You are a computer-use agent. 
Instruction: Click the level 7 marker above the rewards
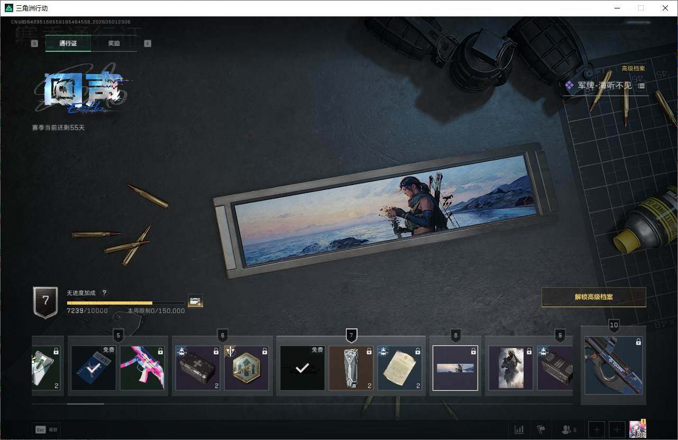click(351, 335)
